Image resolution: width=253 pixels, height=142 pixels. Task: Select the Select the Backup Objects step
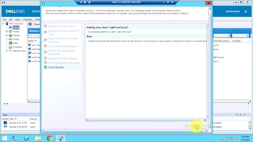click(x=62, y=47)
